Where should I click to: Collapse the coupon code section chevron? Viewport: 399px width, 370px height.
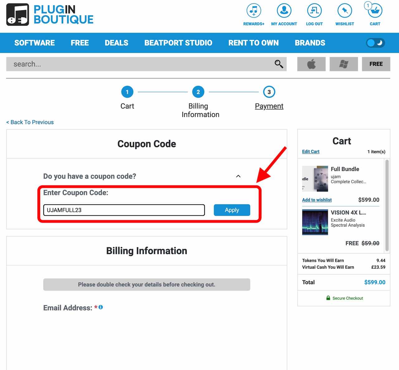click(238, 176)
